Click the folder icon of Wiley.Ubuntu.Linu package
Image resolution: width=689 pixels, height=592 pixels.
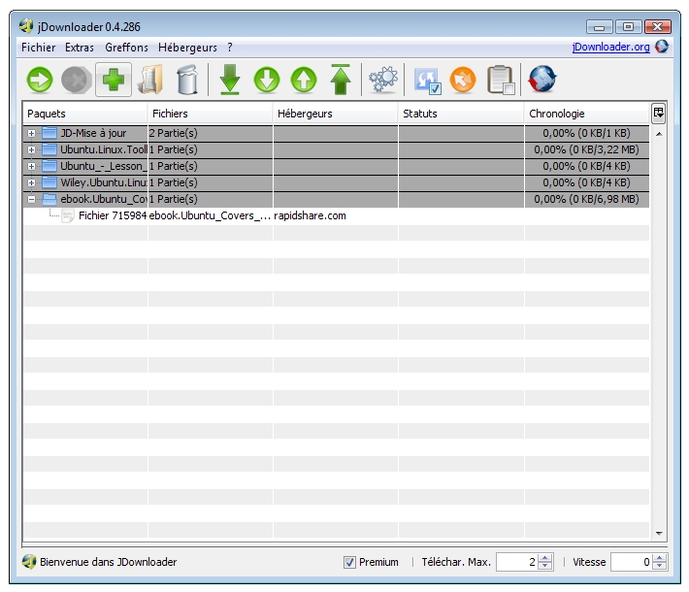coord(49,182)
